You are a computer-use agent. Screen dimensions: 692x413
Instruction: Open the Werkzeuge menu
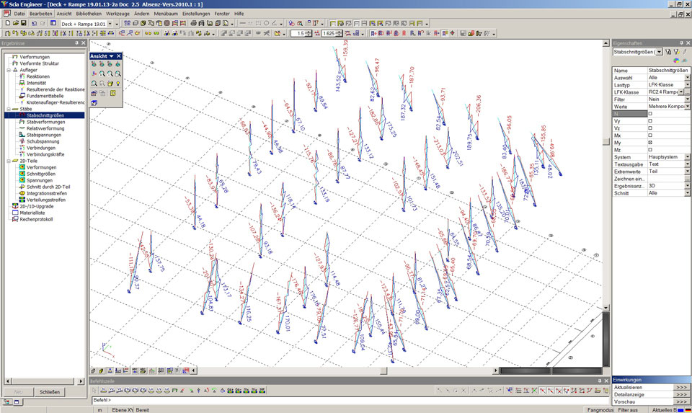click(x=117, y=14)
